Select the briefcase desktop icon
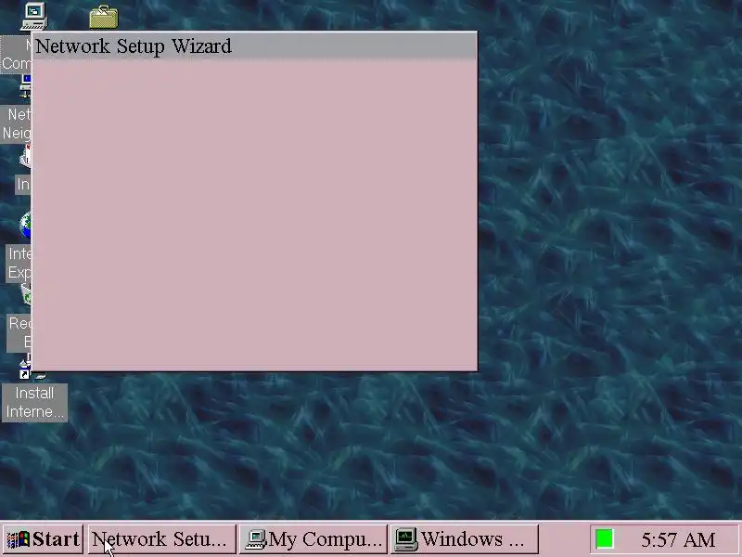The height and width of the screenshot is (557, 742). pos(104,17)
